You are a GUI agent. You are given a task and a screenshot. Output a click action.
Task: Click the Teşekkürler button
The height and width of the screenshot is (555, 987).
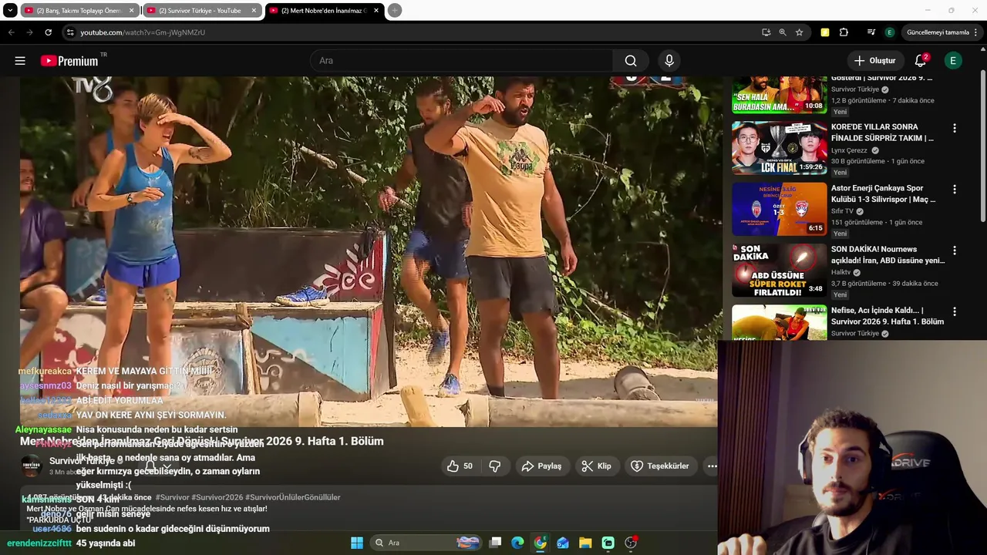[x=659, y=466]
